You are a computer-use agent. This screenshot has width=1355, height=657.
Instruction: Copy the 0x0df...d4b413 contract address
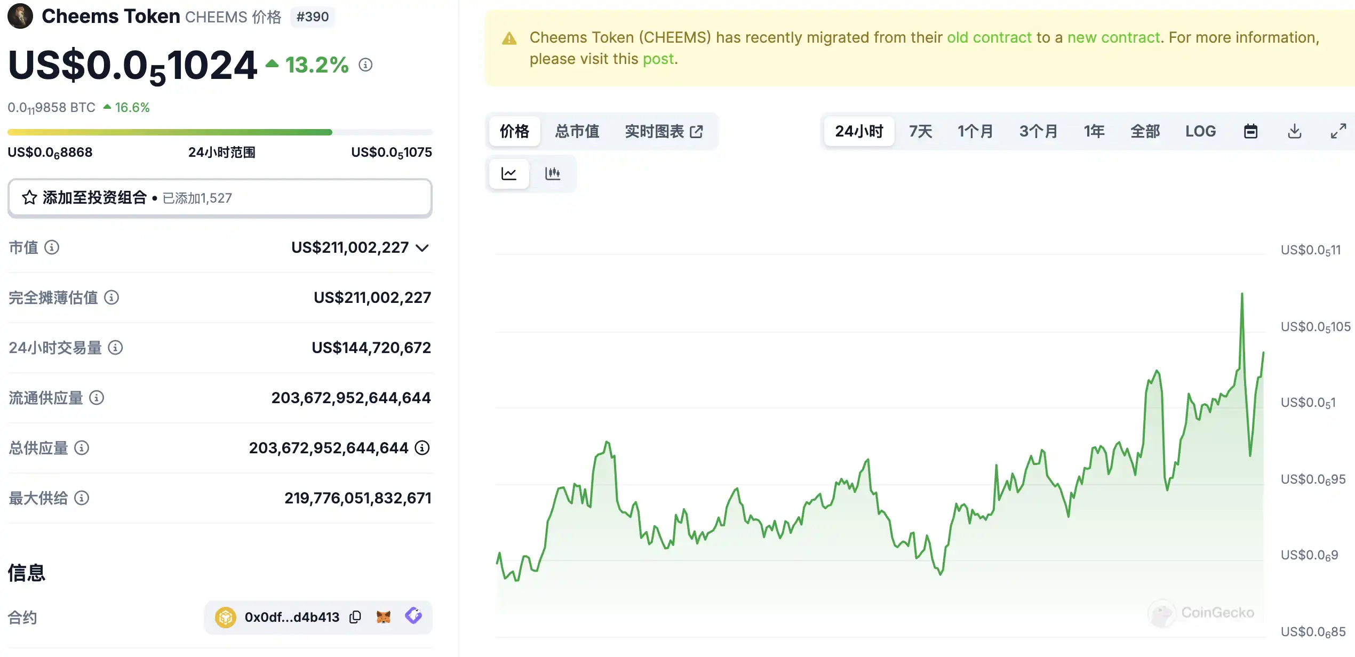tap(355, 617)
